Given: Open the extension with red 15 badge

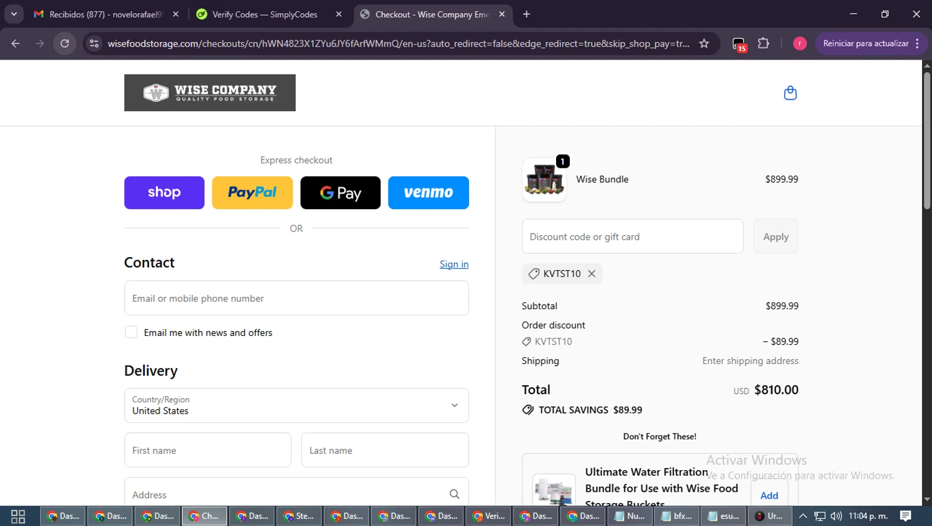Looking at the screenshot, I should 739,44.
